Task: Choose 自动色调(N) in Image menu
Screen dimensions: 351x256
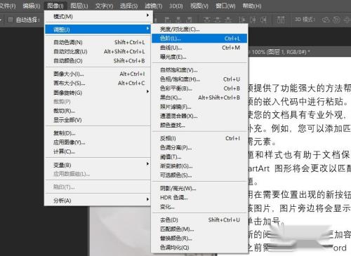Action: click(x=98, y=42)
